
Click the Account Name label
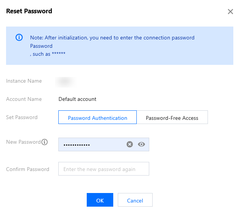click(24, 99)
